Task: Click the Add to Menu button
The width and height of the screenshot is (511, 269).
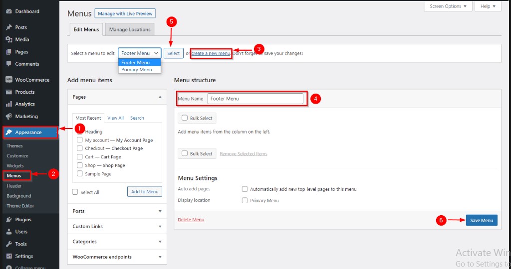Action: [145, 192]
